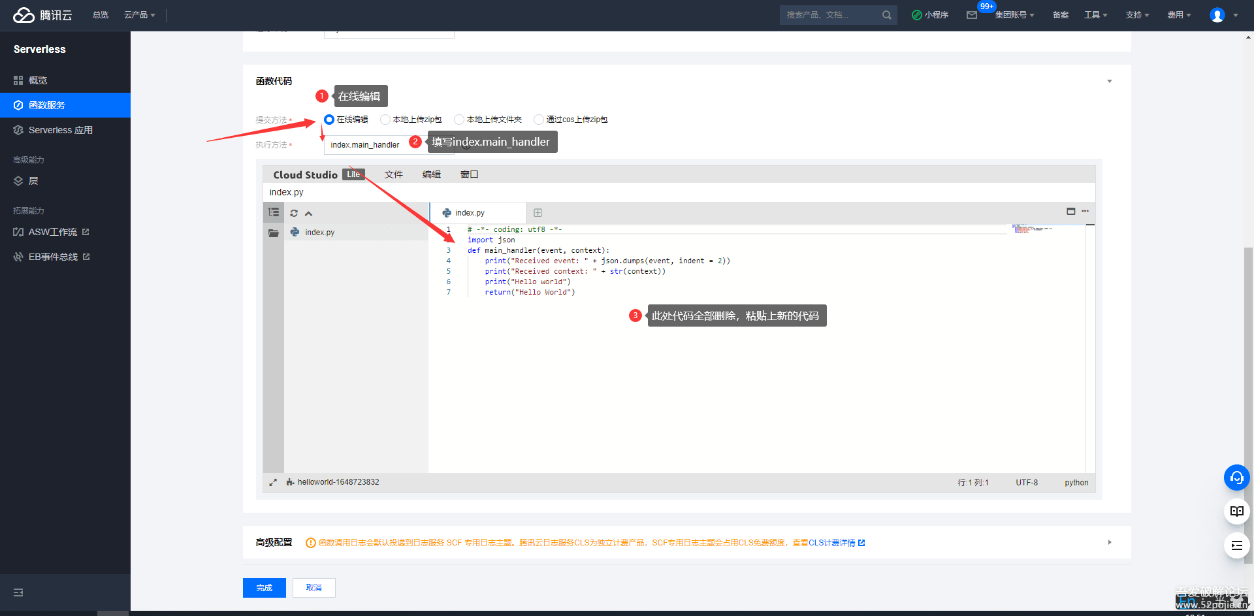Screen dimensions: 1254x616
Task: Click the fullscreen expand icon in the status bar
Action: tap(273, 482)
